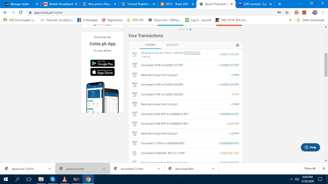Switch to the BTC3 Triple tab
This screenshot has height=184, width=328.
pyautogui.click(x=177, y=4)
